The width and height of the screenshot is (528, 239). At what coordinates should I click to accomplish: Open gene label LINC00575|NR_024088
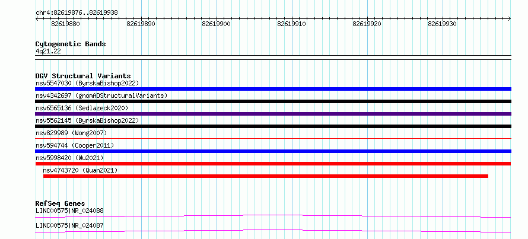click(69, 211)
